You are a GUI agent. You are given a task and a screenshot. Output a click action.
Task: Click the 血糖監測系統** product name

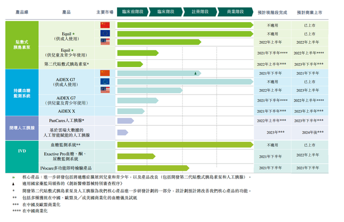point(65,145)
